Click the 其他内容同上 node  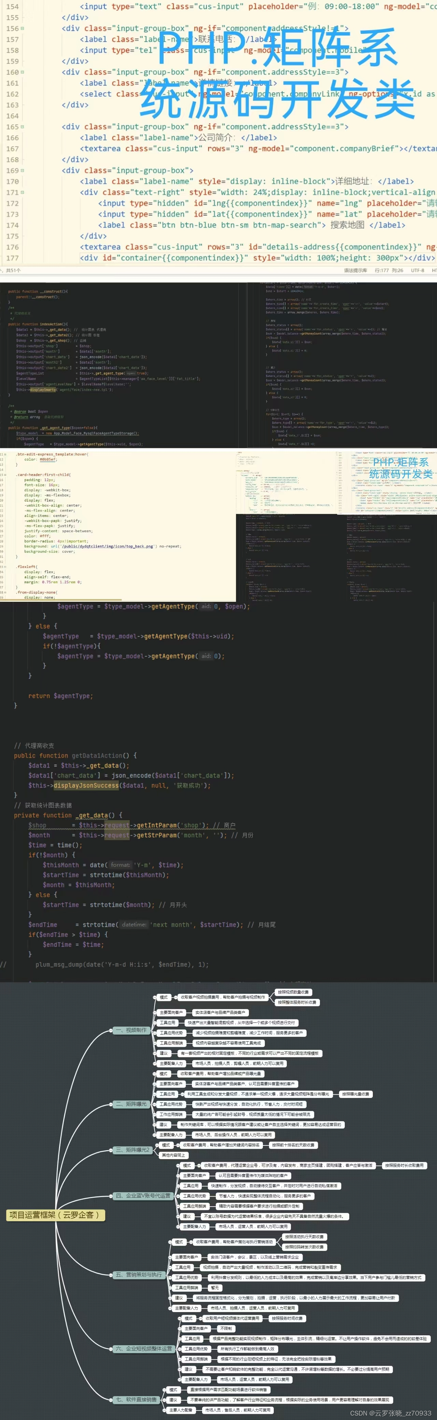(x=174, y=1155)
